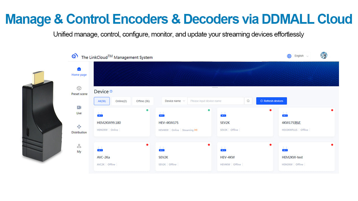Open the Home page sidebar icon
The height and width of the screenshot is (201, 358).
pyautogui.click(x=79, y=69)
